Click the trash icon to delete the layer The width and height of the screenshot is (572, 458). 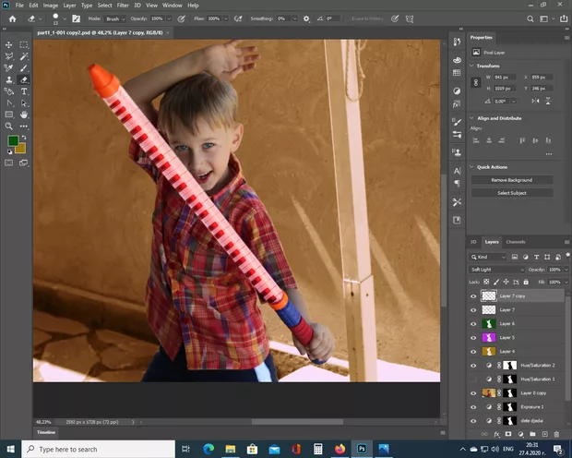tap(556, 433)
